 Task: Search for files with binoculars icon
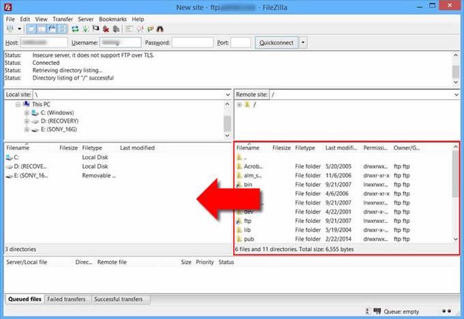[160, 29]
